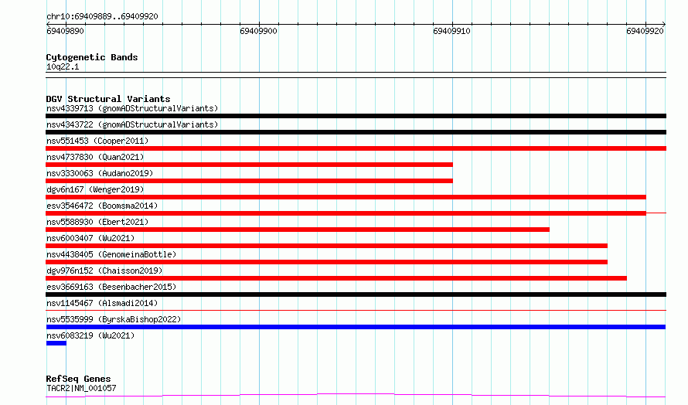Click ruler position 69409920
The height and width of the screenshot is (405, 688).
pos(645,31)
